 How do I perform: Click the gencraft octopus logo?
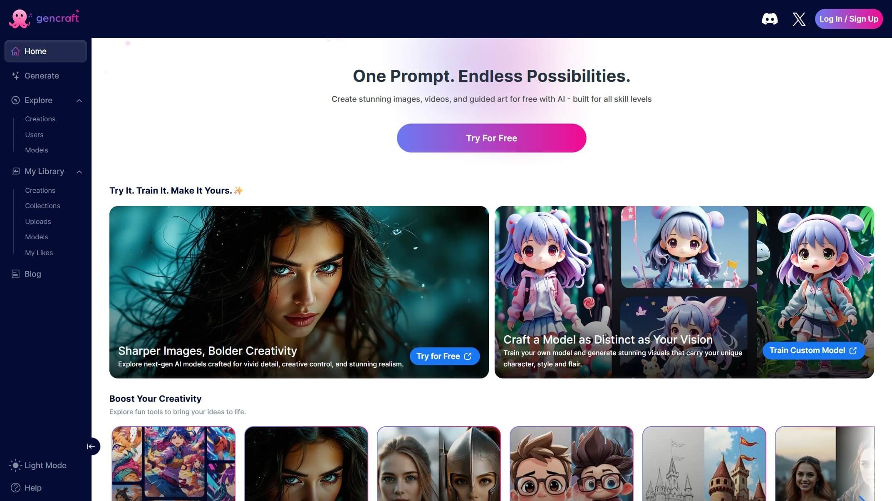[x=20, y=19]
